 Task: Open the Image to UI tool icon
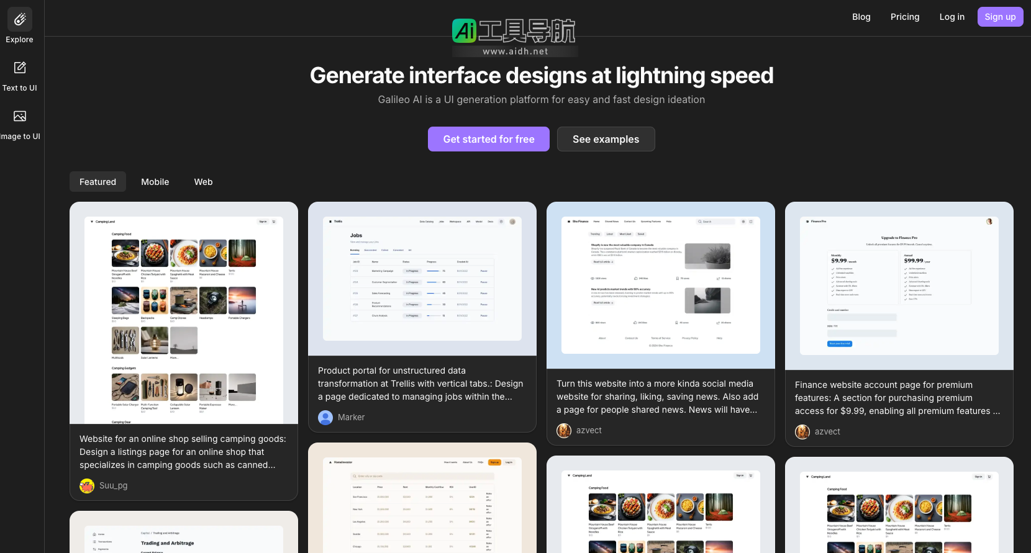[20, 116]
